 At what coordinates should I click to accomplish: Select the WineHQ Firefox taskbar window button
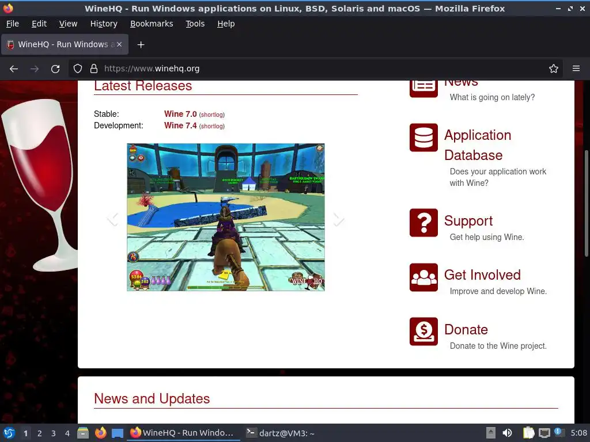click(x=183, y=433)
